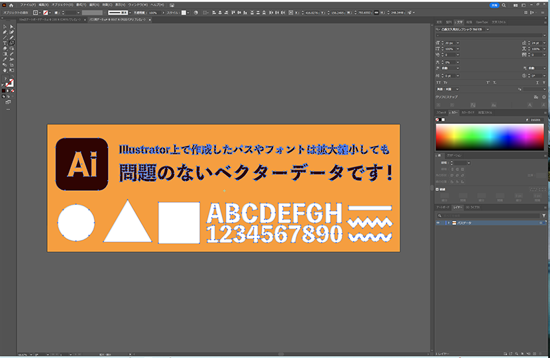The height and width of the screenshot is (358, 550).
Task: Select the Direct Selection tool
Action: (x=11, y=26)
